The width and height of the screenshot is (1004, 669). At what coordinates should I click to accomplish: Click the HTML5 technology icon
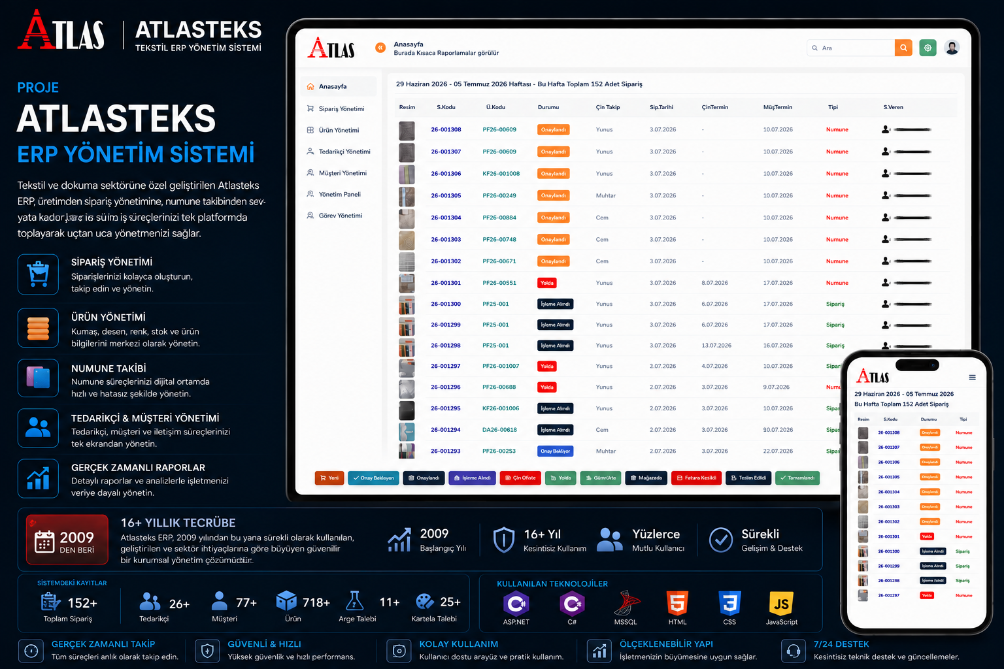click(677, 604)
